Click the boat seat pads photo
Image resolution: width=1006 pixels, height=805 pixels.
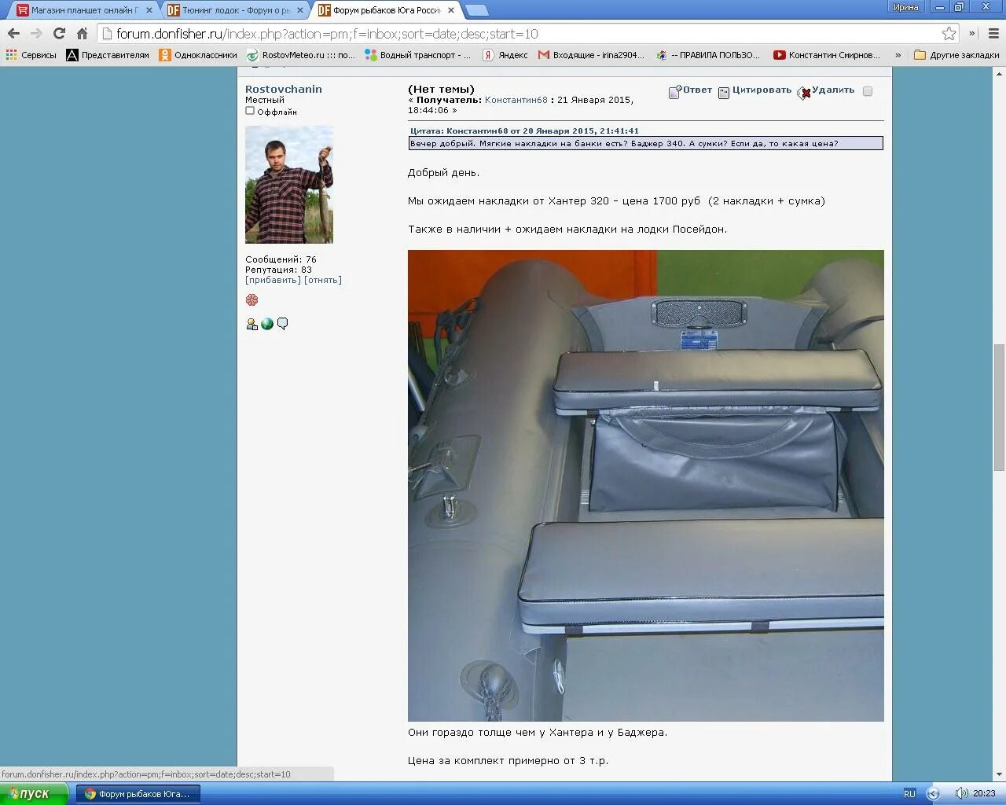[646, 486]
